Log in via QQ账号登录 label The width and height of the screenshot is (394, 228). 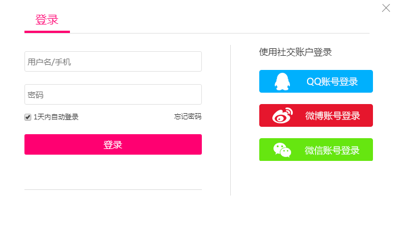[332, 81]
